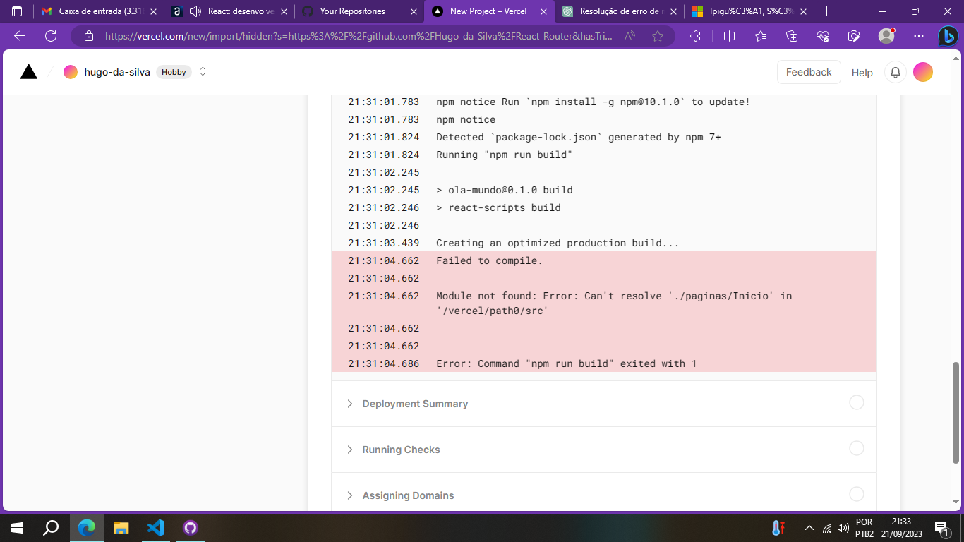Open the Help link
Viewport: 964px width, 542px height.
click(x=862, y=73)
